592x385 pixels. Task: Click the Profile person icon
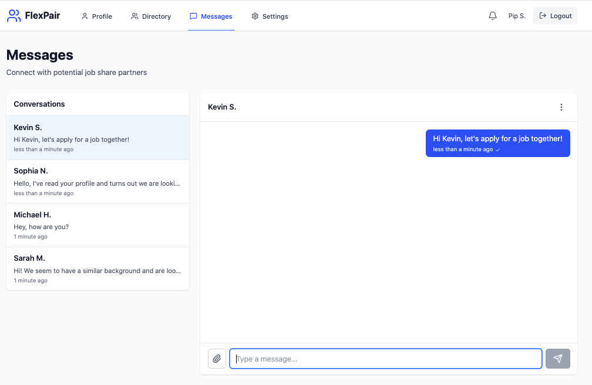[x=85, y=16]
